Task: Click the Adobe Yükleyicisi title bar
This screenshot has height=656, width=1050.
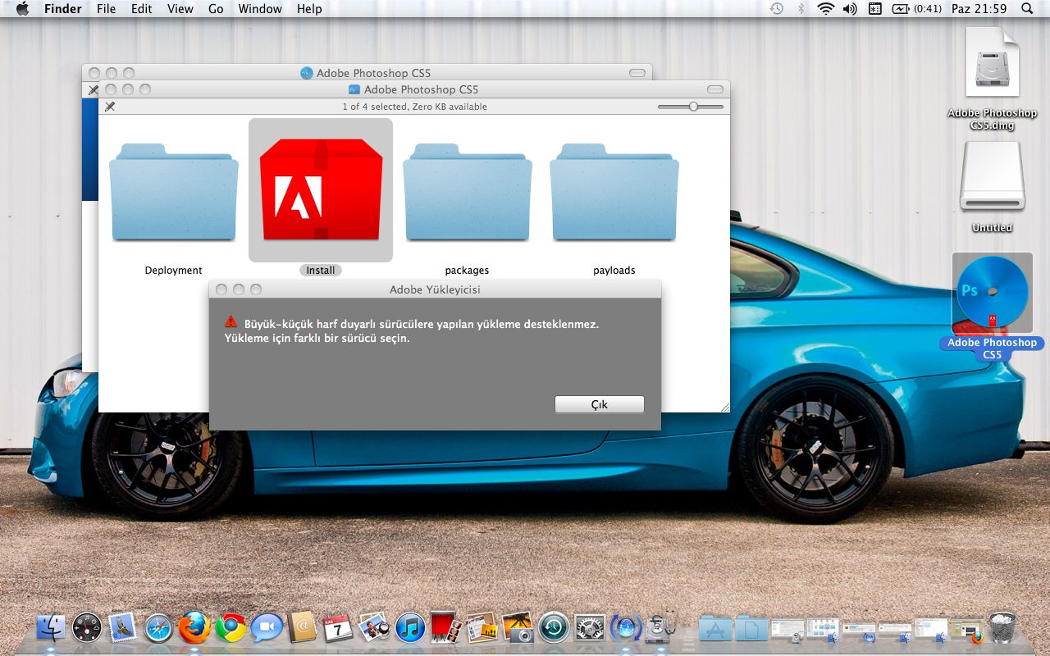Action: pos(435,289)
